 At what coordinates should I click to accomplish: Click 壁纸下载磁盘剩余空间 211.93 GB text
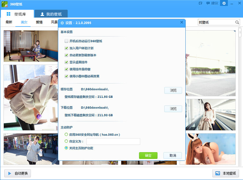coord(89,115)
